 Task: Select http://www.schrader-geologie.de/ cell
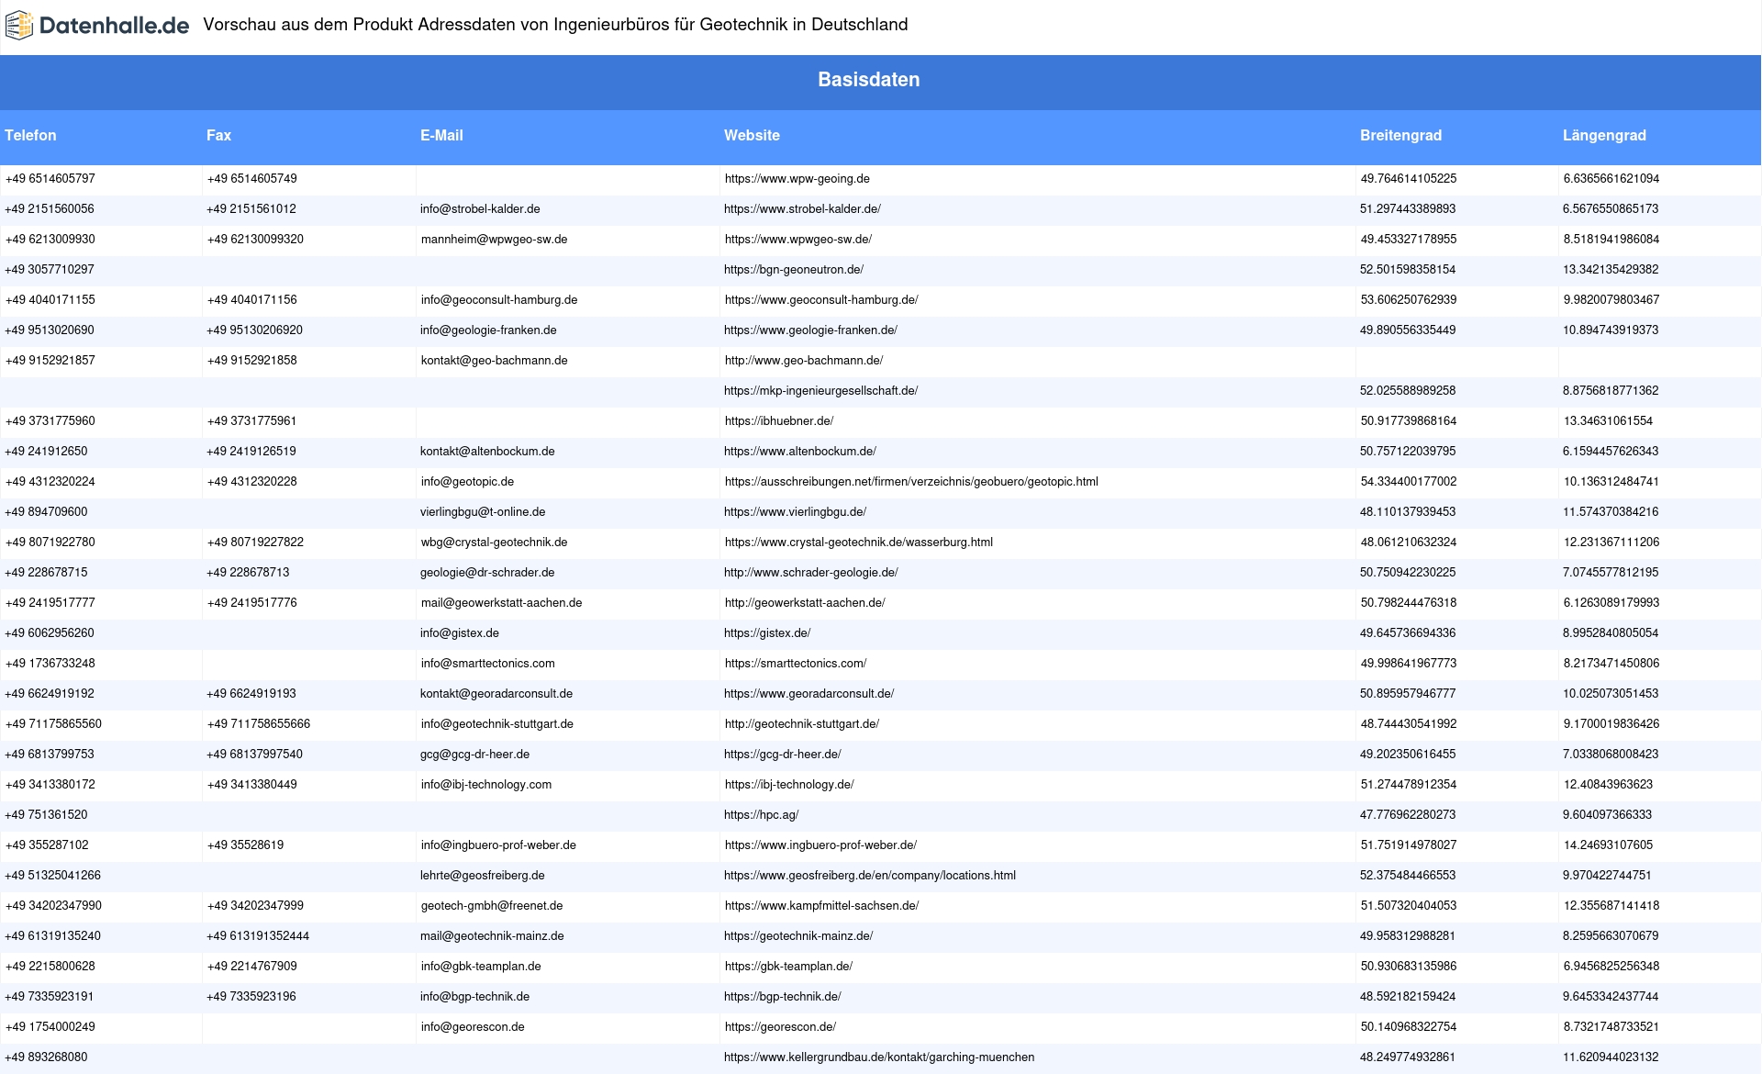pyautogui.click(x=811, y=573)
